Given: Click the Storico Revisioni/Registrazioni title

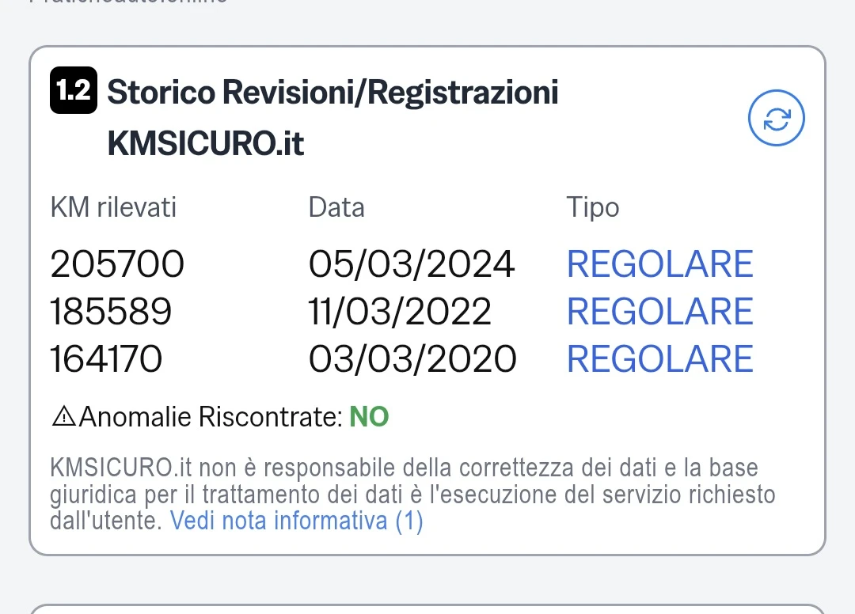Looking at the screenshot, I should [332, 93].
